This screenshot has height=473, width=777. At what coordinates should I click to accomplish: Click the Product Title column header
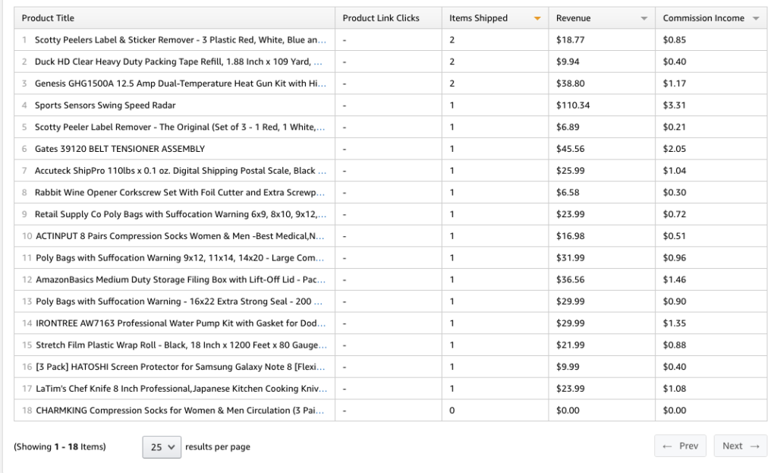[x=48, y=18]
